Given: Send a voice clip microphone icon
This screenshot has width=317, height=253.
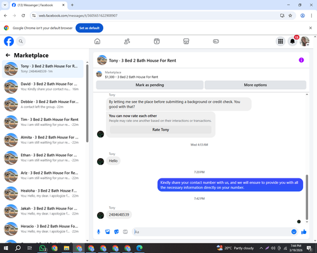Looking at the screenshot, I should coord(98,232).
